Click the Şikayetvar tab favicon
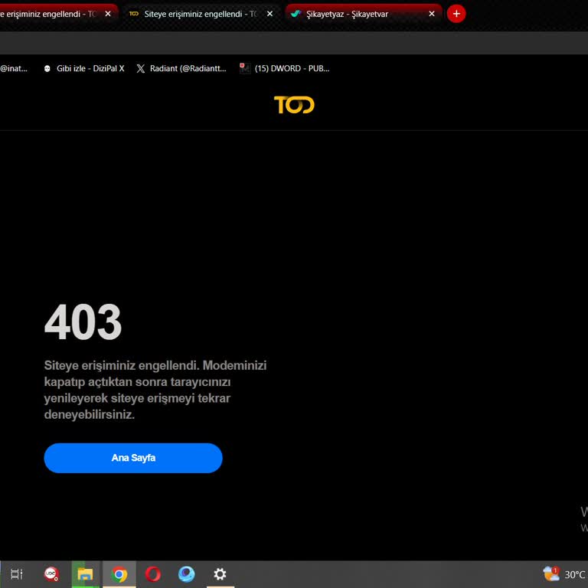The height and width of the screenshot is (588, 588). [x=296, y=14]
